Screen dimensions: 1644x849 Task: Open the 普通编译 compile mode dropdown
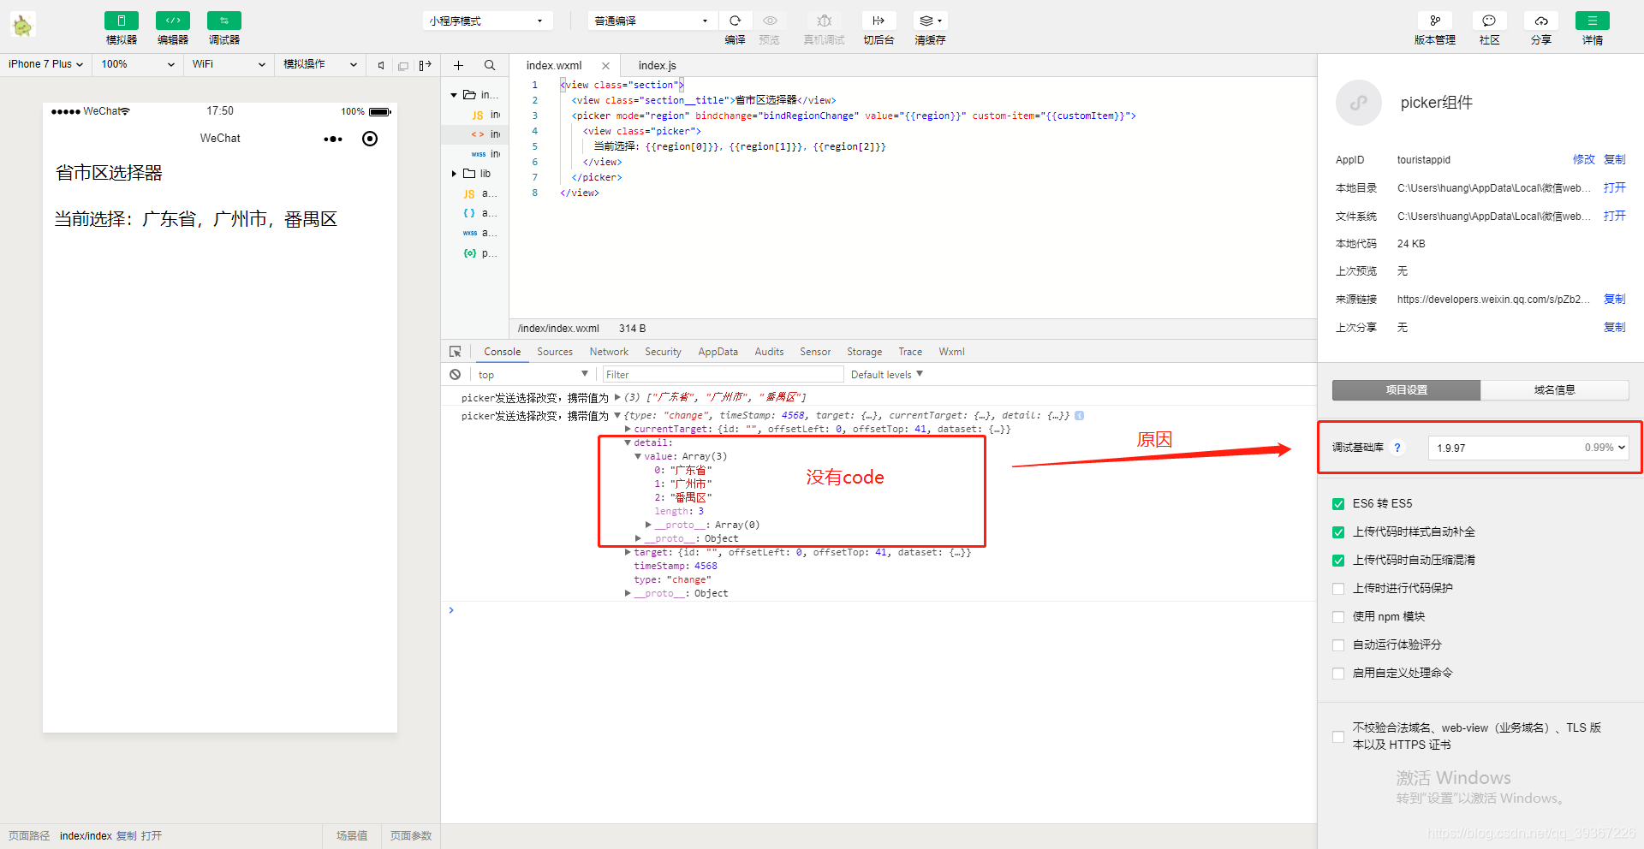point(652,21)
